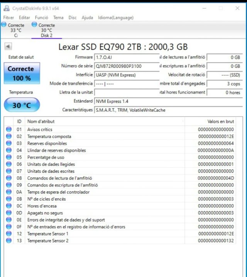
Task: Open the Editar menu
Action: tap(24, 18)
